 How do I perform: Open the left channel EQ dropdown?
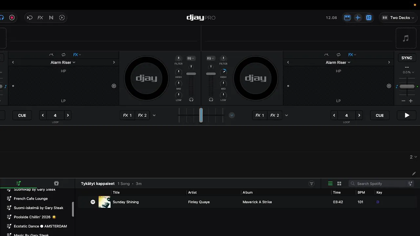point(191,58)
